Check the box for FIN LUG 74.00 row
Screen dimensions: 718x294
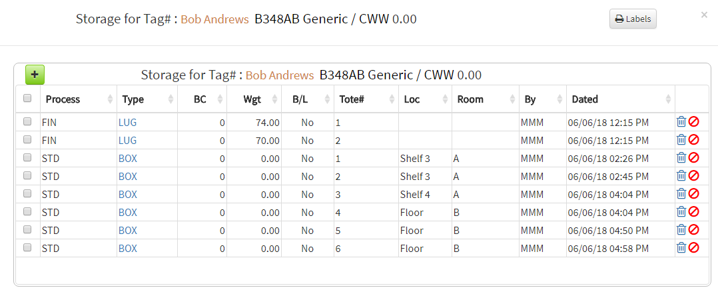click(x=27, y=121)
